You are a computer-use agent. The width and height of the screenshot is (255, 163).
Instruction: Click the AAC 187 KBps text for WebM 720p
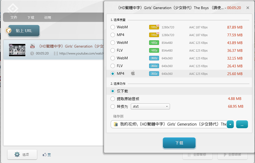coord(198,27)
